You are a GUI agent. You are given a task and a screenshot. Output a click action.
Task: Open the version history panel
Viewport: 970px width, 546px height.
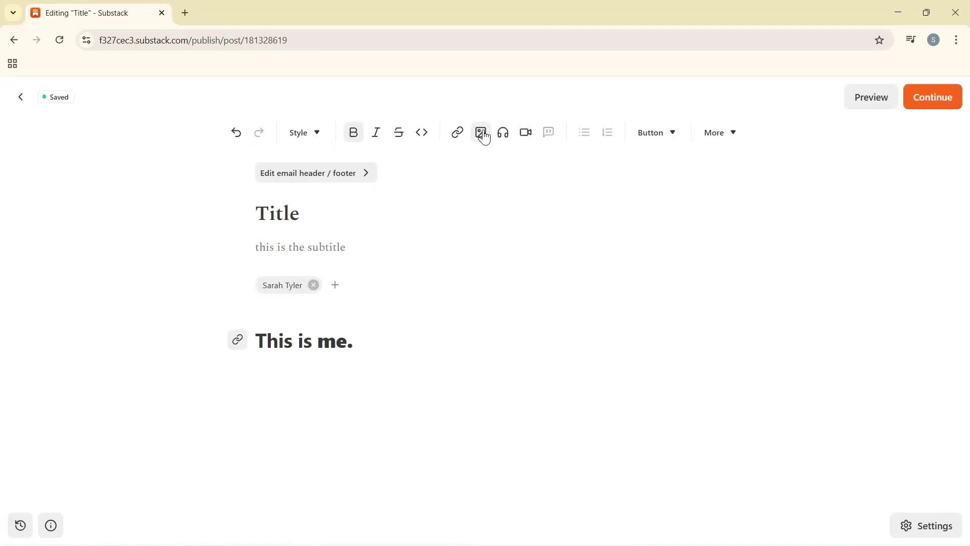[20, 525]
